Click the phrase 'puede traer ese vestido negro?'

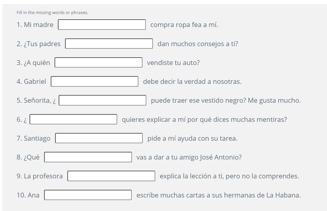tap(199, 100)
